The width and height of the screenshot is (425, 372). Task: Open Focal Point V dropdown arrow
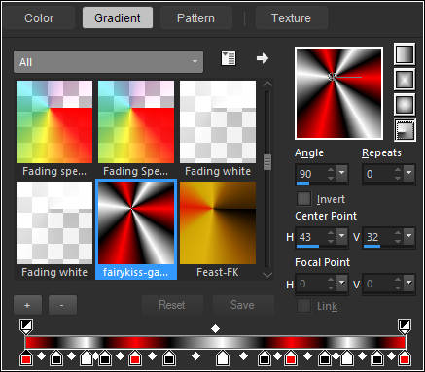(409, 284)
